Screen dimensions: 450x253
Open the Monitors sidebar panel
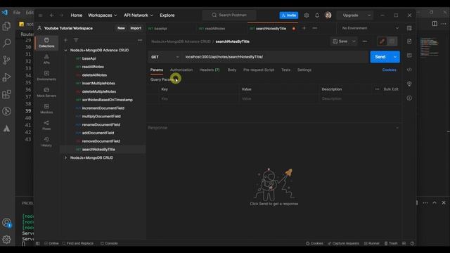(x=46, y=109)
